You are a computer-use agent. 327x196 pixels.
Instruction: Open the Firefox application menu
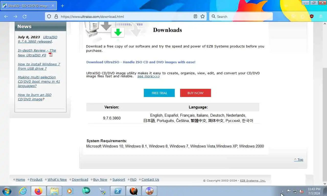[321, 16]
